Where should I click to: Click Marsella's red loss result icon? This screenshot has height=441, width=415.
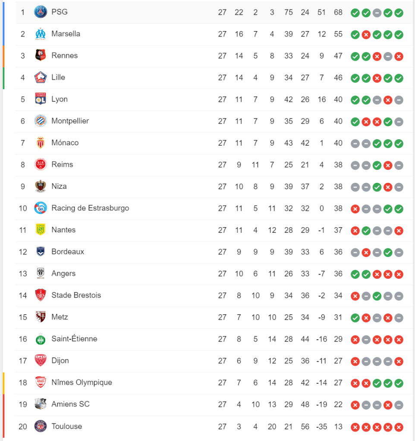pyautogui.click(x=366, y=34)
